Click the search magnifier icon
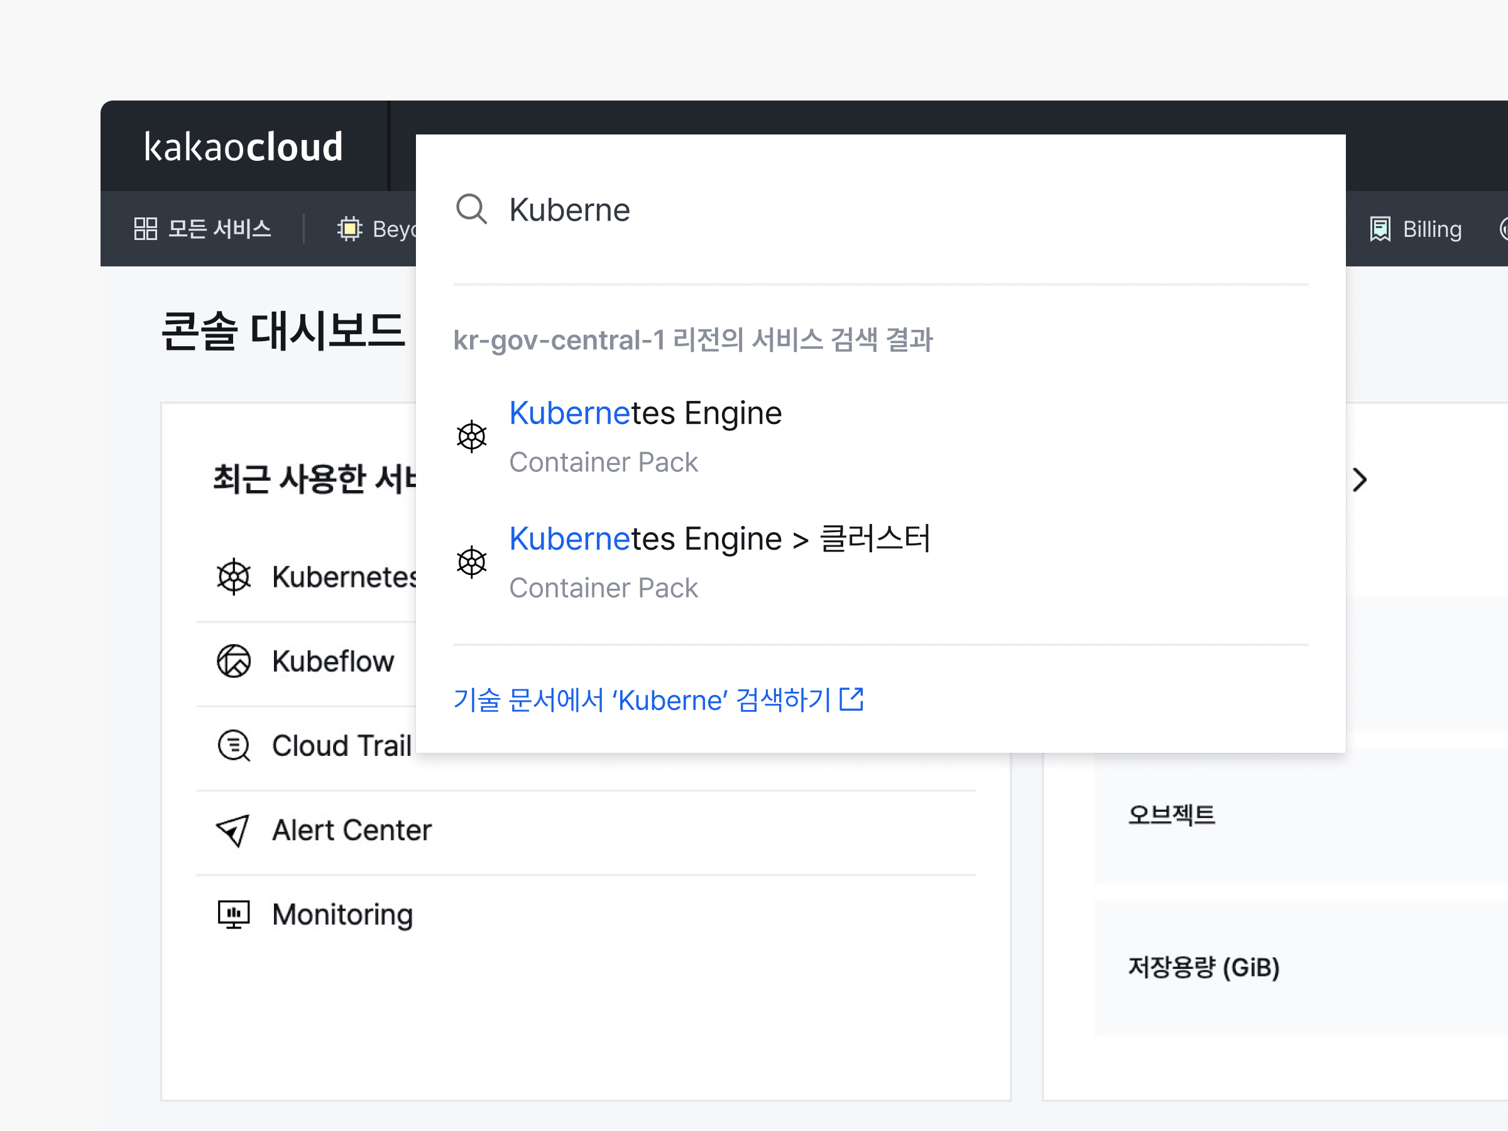 [x=471, y=209]
